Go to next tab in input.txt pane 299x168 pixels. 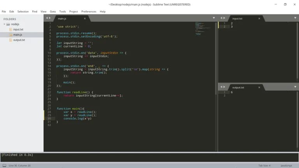(x=224, y=18)
